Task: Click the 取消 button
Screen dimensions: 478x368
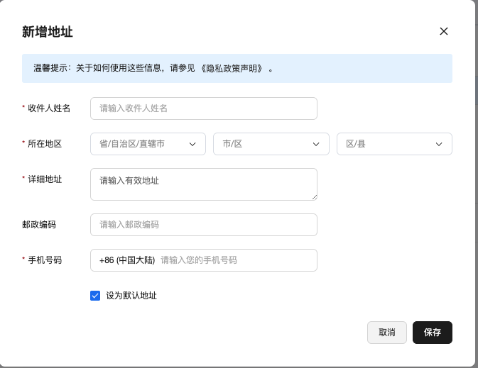Action: coord(387,333)
